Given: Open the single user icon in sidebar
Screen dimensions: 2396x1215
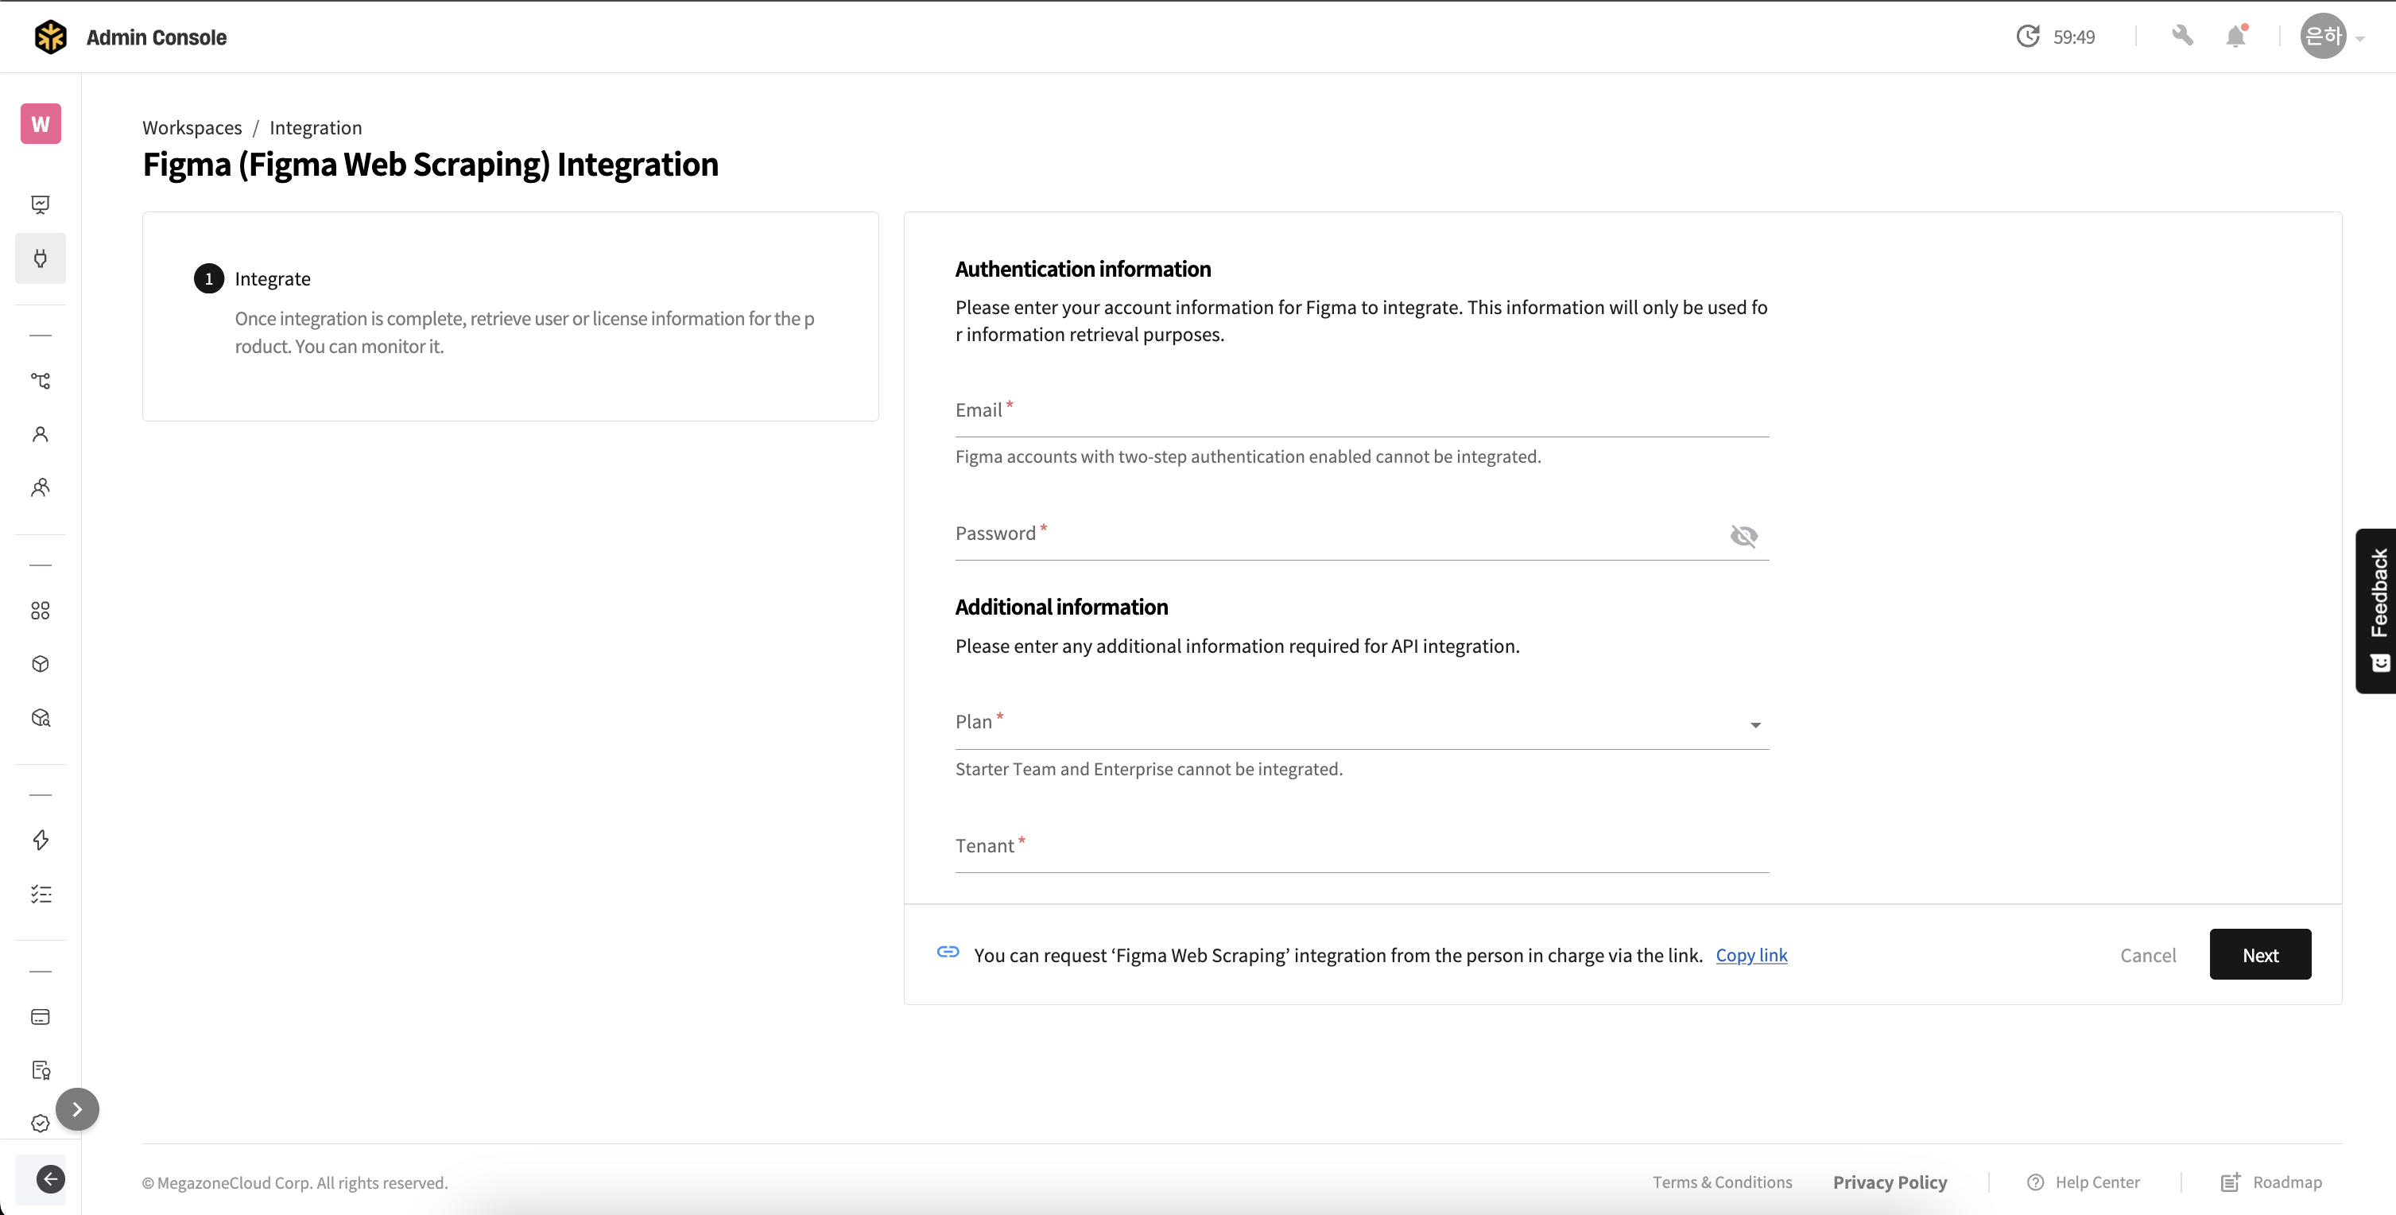Looking at the screenshot, I should coord(40,434).
